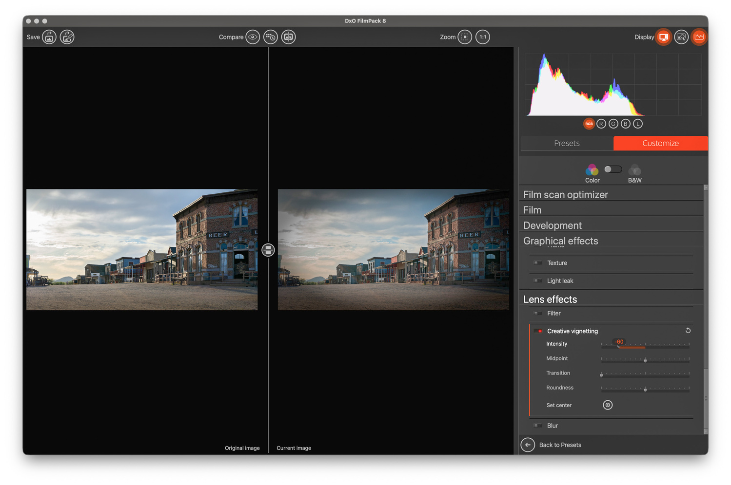Click the Save as preset icon
Screen dimensions: 731x485
tap(67, 37)
